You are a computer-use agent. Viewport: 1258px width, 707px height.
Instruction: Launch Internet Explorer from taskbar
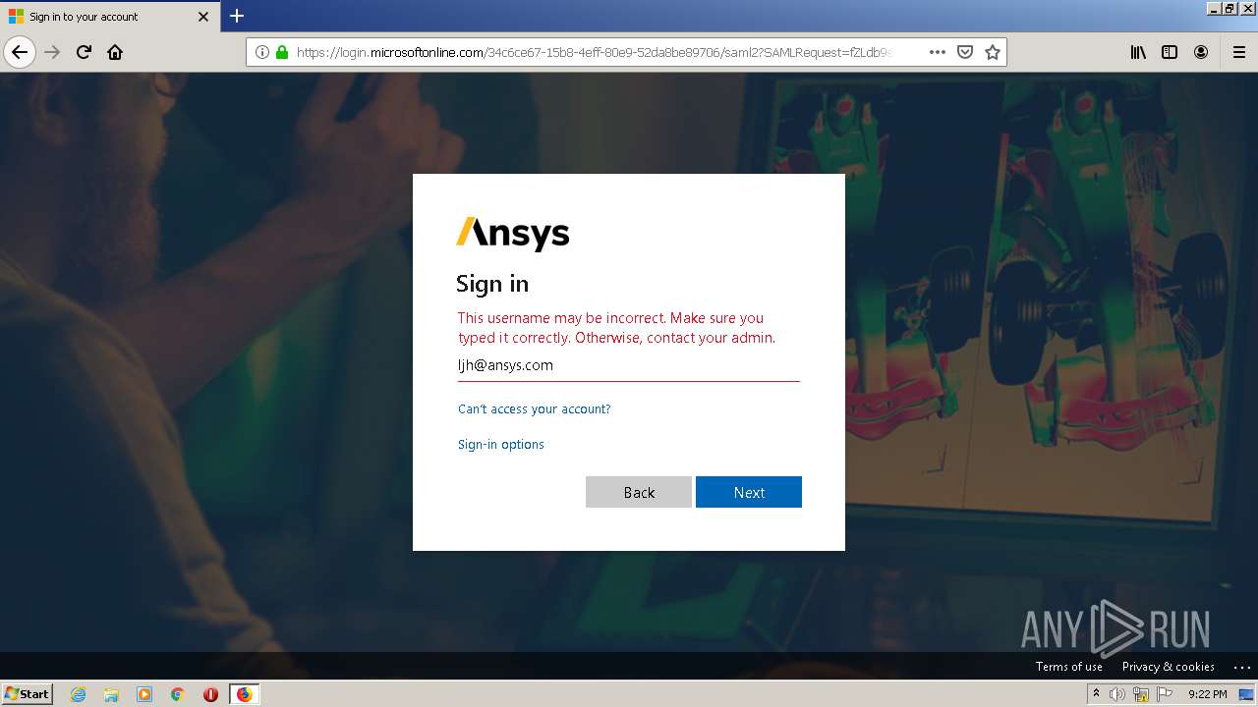pos(79,694)
